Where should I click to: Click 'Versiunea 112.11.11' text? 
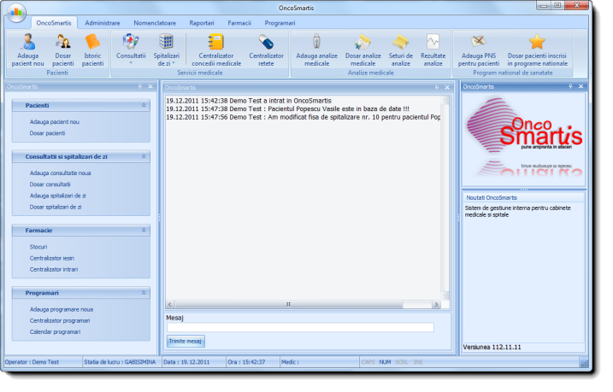(x=492, y=347)
